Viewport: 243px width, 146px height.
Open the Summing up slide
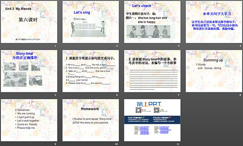(x=214, y=71)
